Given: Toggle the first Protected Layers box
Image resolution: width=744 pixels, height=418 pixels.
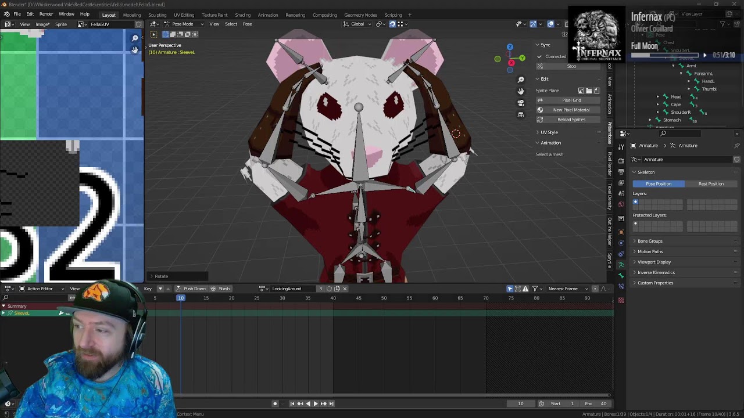Looking at the screenshot, I should (635, 223).
